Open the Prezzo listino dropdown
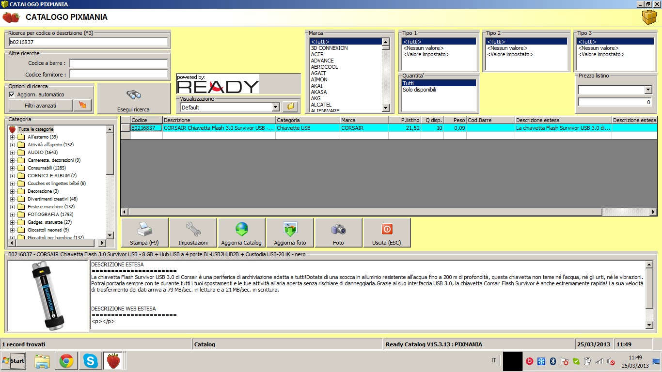The image size is (662, 372). (x=648, y=90)
